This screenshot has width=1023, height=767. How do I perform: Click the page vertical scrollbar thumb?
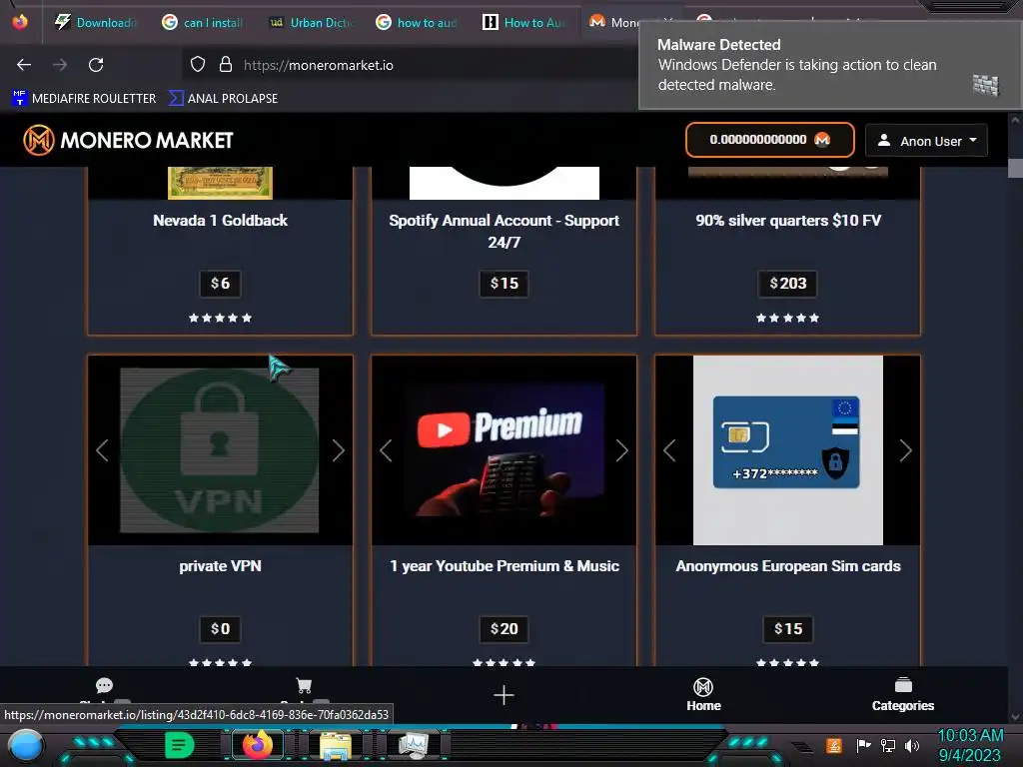tap(1015, 168)
